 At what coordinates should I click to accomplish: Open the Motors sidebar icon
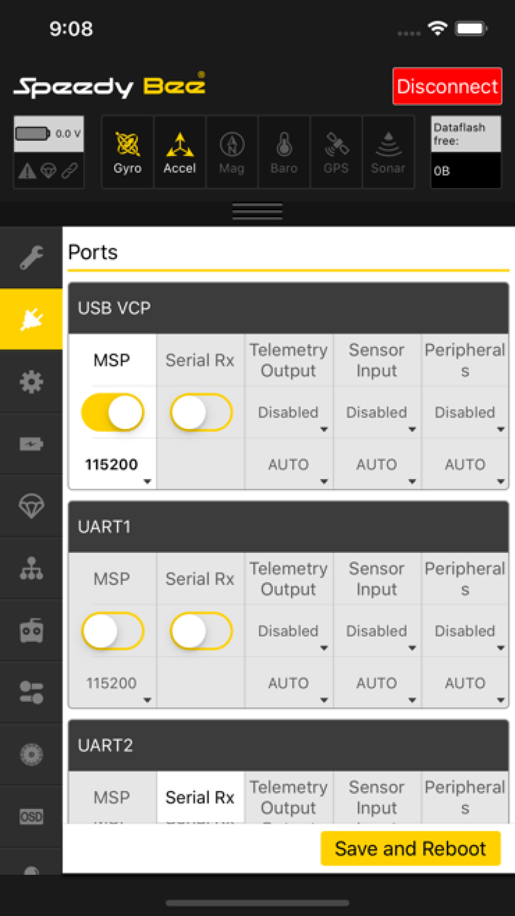31,754
